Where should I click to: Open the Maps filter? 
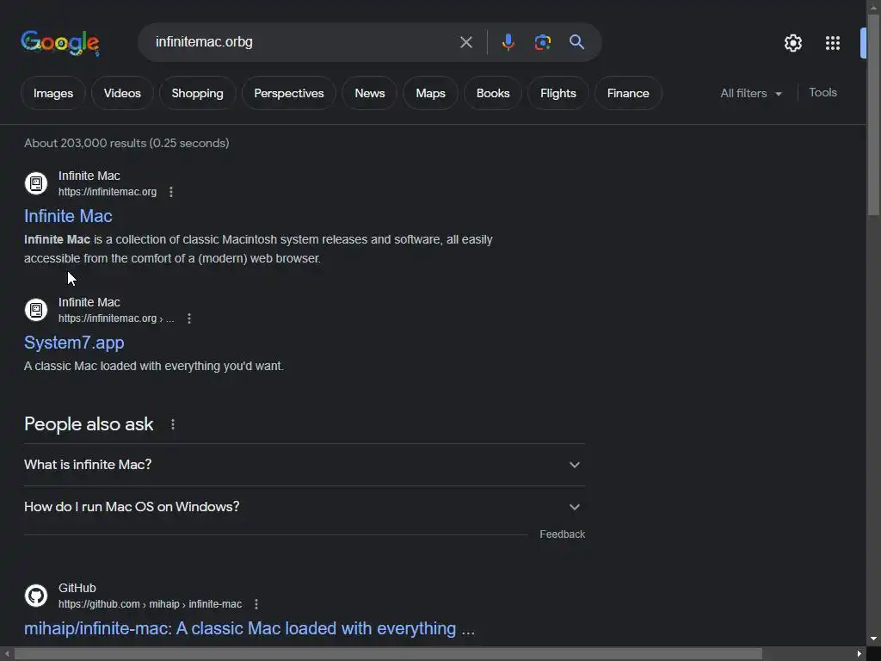[430, 93]
